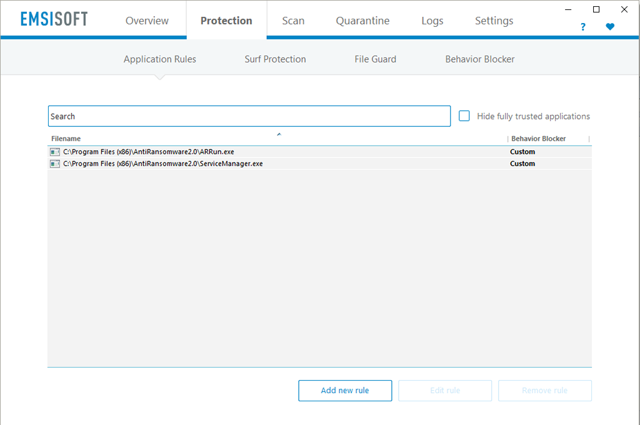The image size is (640, 425).
Task: Open the Overview tab
Action: click(148, 21)
